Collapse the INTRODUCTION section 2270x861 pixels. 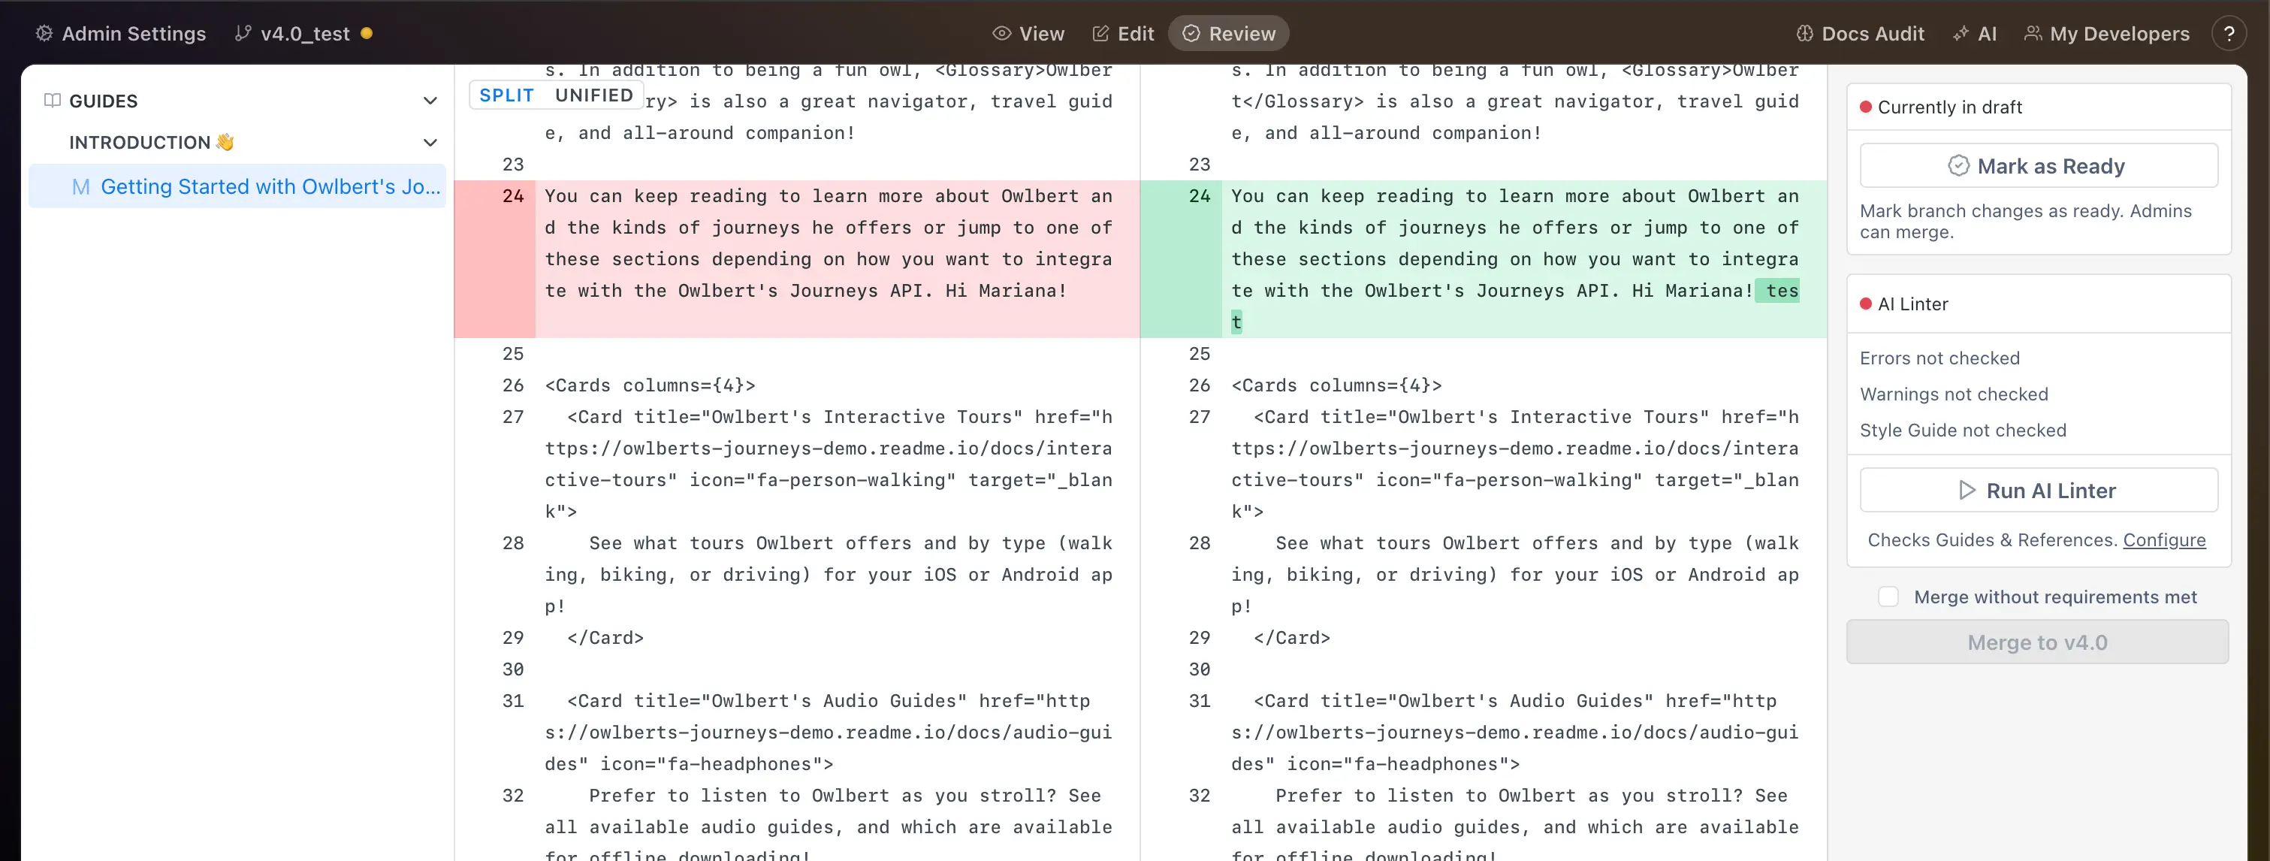tap(430, 142)
